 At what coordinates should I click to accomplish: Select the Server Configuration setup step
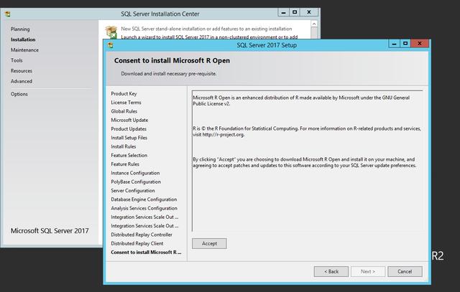point(133,191)
